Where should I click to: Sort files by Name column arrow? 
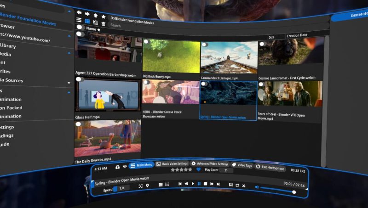click(x=99, y=30)
